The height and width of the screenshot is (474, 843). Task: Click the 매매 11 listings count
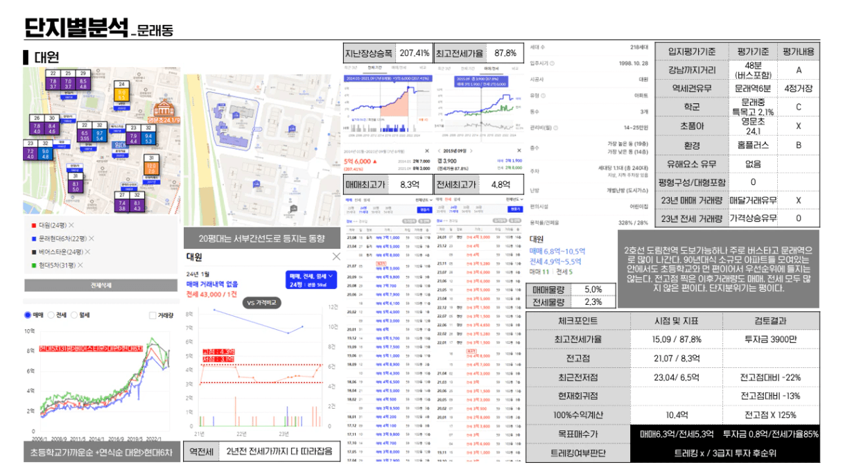(539, 272)
